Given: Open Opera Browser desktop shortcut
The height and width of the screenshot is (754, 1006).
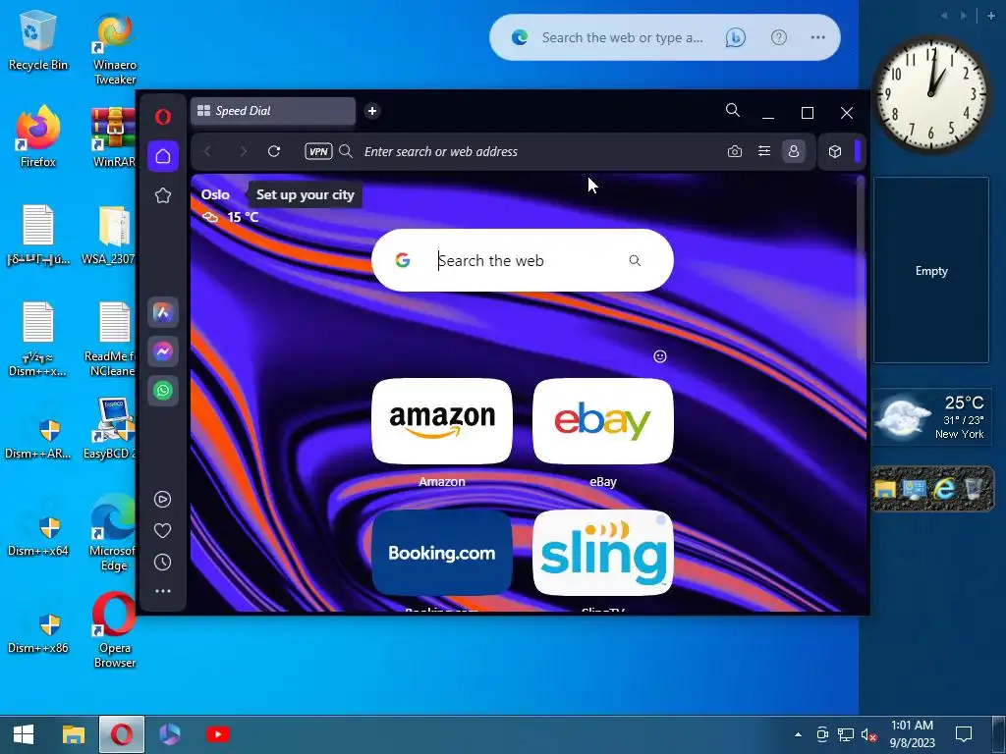Looking at the screenshot, I should (x=115, y=631).
